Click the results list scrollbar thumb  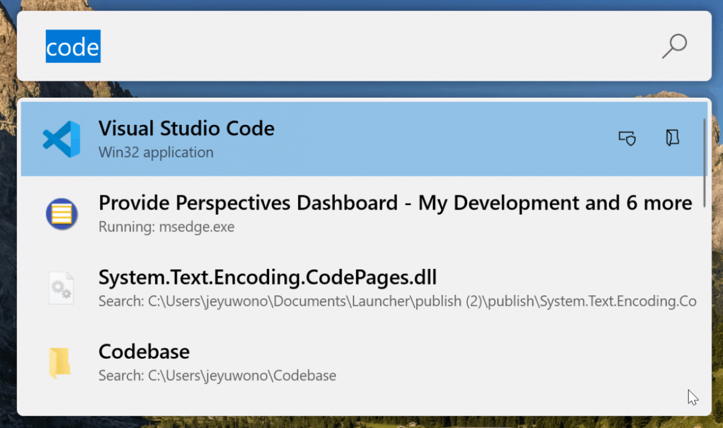(704, 163)
